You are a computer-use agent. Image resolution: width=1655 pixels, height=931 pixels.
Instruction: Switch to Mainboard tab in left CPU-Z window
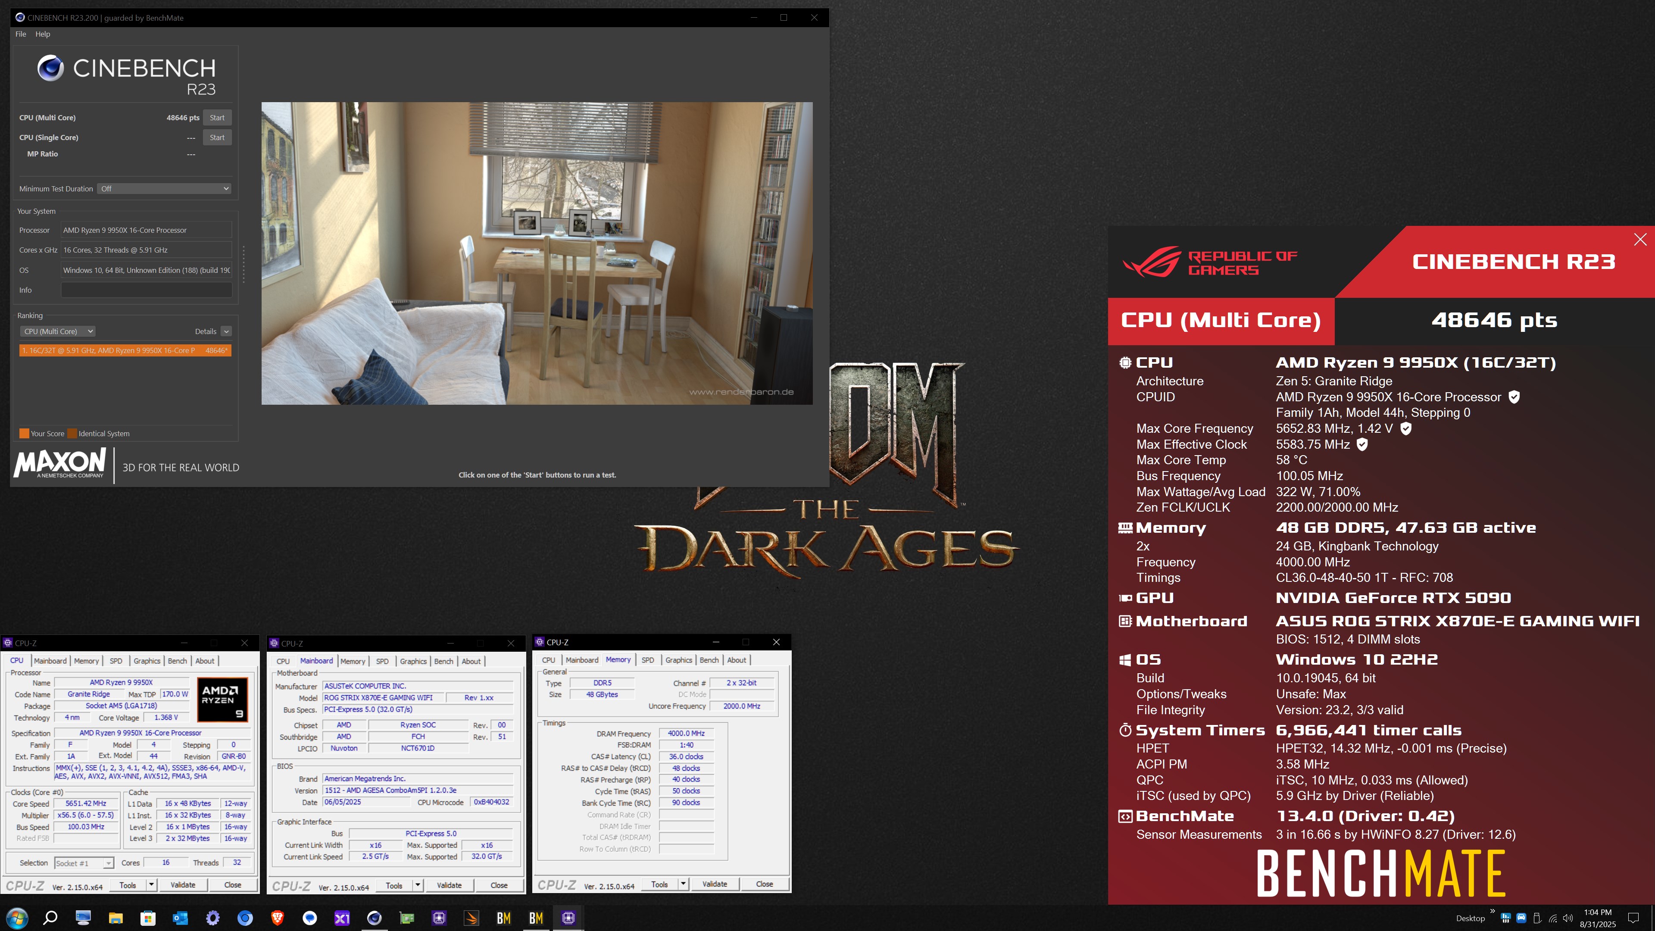click(50, 660)
